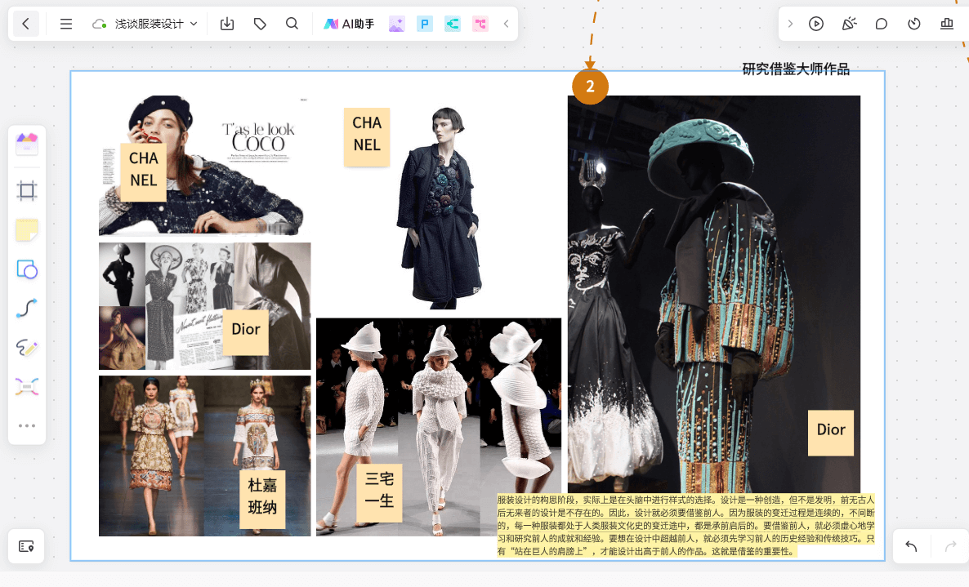Viewport: 969px width, 587px height.
Task: Collapse the top toolbar with left chevron
Action: [506, 24]
